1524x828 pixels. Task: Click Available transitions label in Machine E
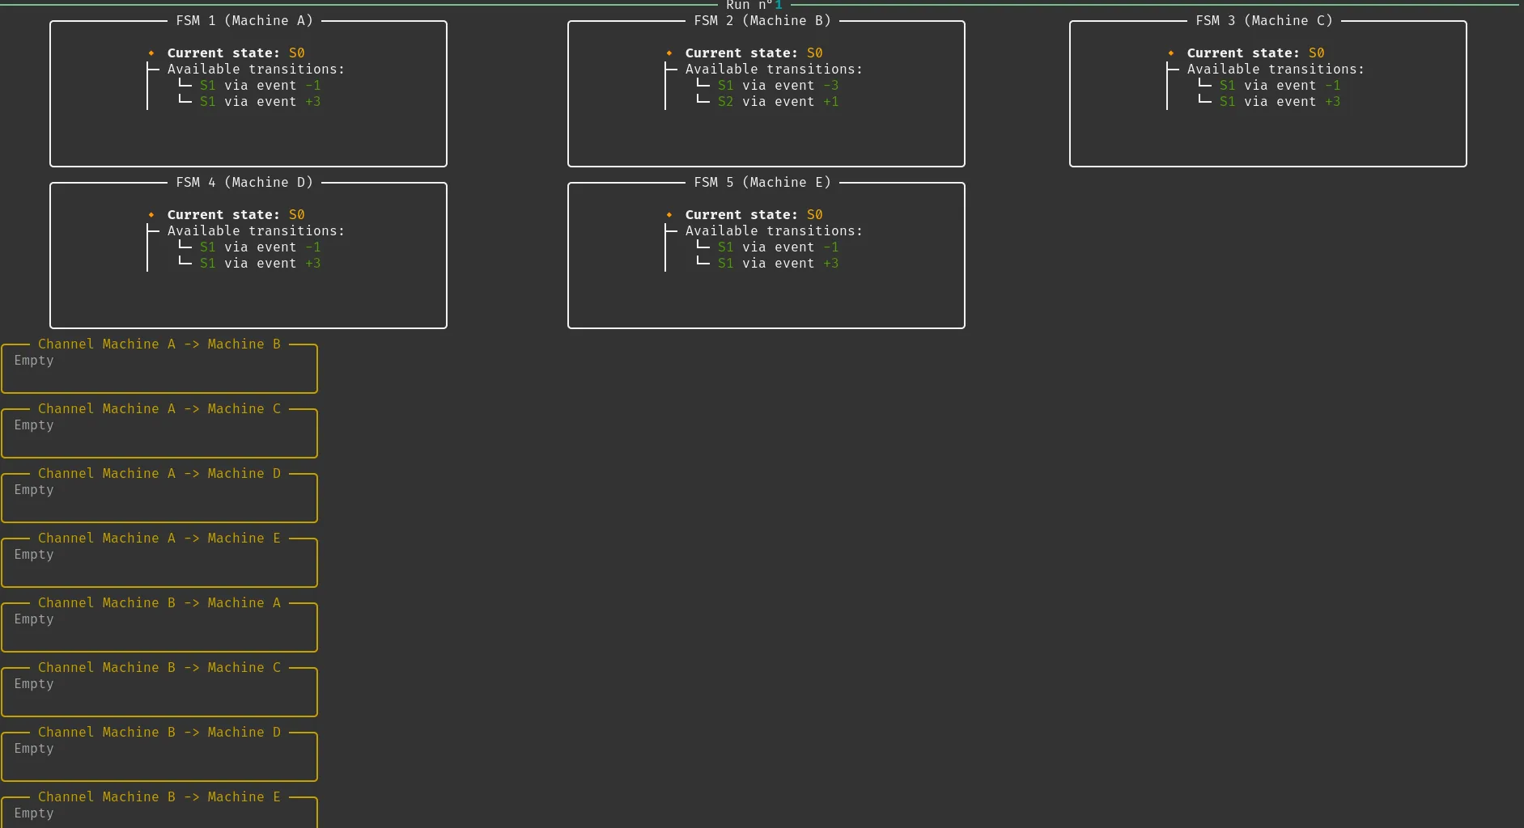tap(774, 231)
